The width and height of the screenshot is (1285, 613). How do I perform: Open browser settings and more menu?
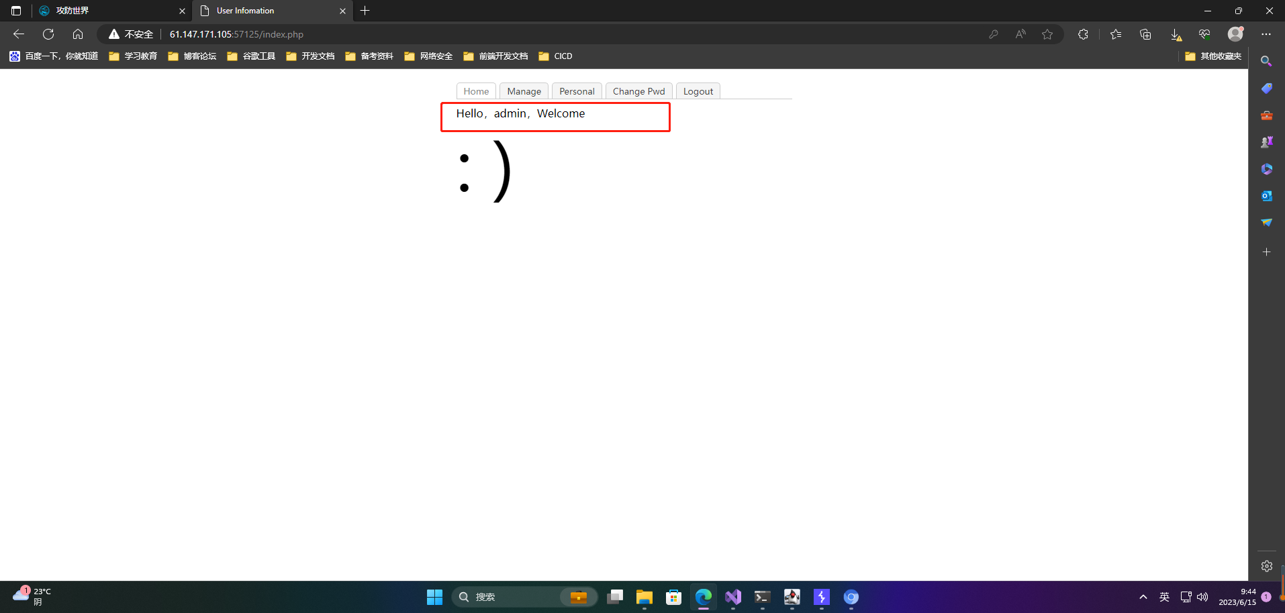[x=1266, y=34]
